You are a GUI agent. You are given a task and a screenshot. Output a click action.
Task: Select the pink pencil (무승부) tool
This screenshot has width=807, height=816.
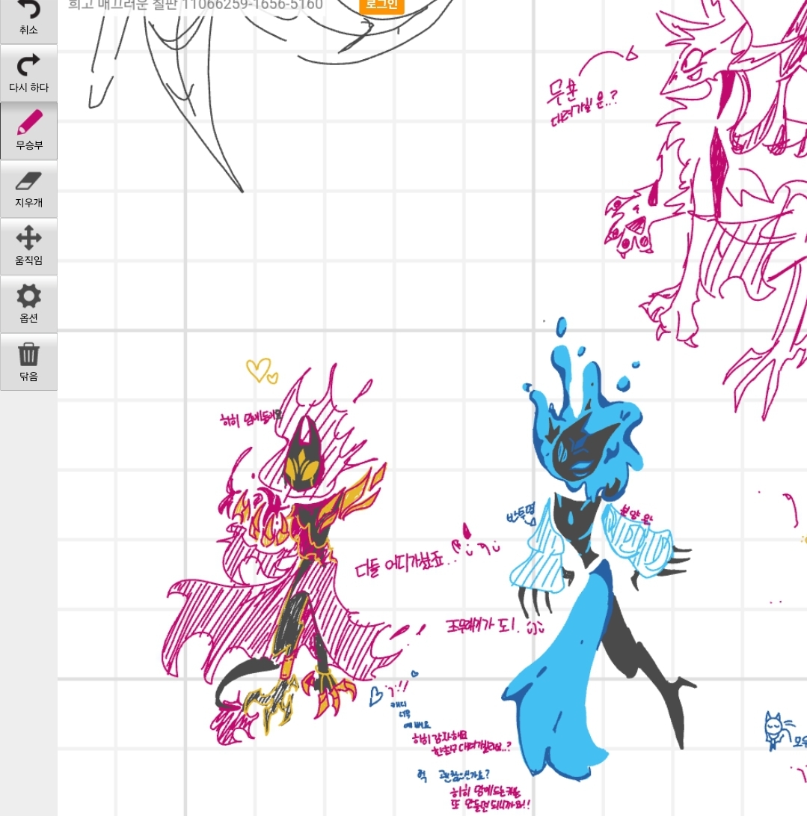pos(28,122)
